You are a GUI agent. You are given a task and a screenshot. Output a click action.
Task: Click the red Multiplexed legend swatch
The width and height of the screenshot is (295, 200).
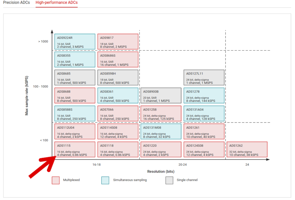click(x=56, y=180)
